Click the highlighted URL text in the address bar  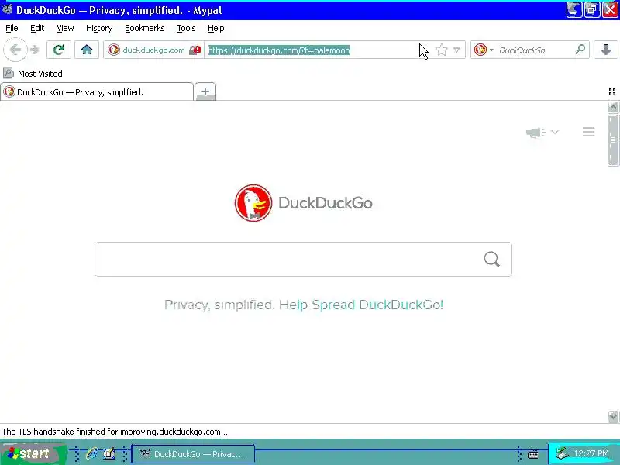click(279, 50)
